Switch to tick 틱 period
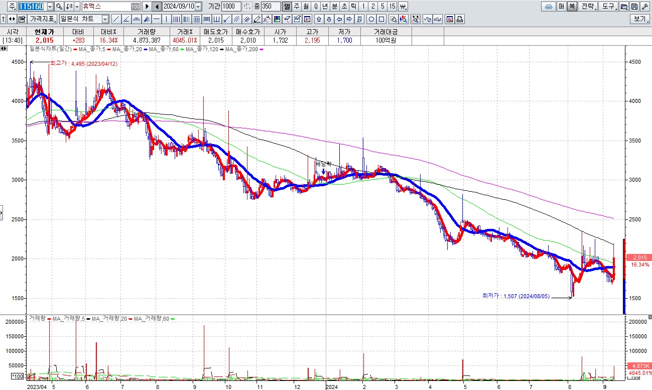The image size is (652, 390). pos(354,7)
